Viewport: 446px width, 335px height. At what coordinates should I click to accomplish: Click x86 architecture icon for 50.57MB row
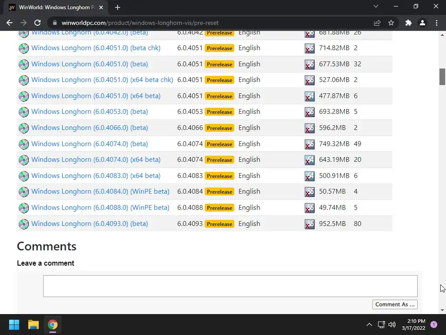pyautogui.click(x=310, y=192)
